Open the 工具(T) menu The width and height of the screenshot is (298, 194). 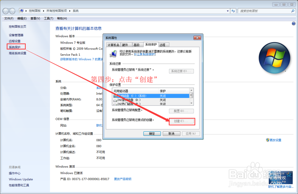pos(49,18)
